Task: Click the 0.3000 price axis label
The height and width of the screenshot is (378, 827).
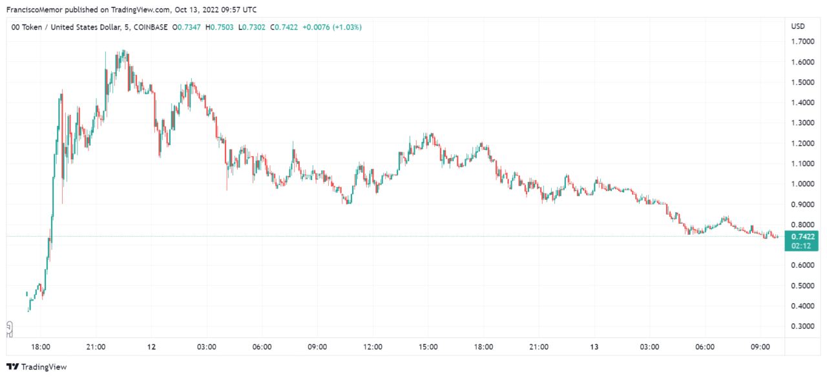Action: pos(802,326)
